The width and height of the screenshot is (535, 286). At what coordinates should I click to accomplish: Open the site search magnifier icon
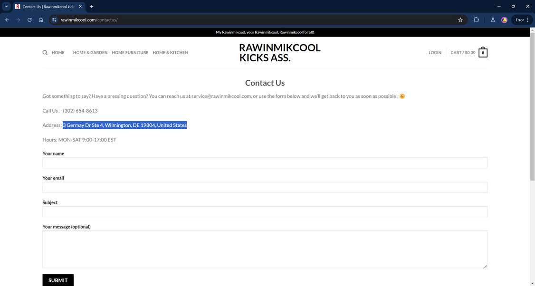45,52
